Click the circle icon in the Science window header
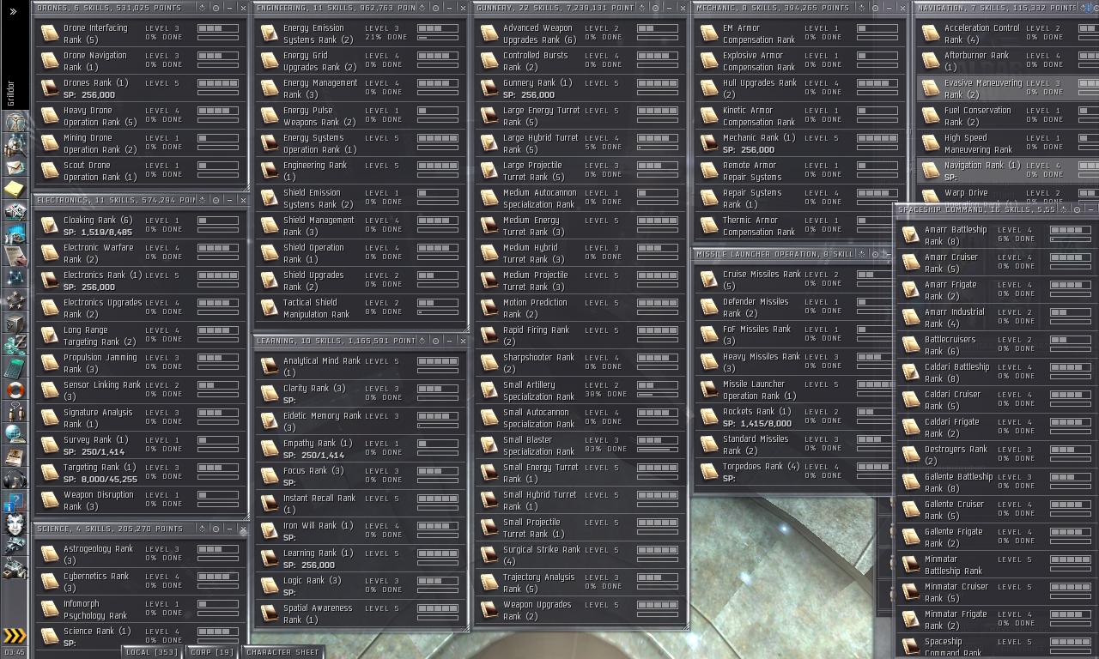 (x=216, y=529)
